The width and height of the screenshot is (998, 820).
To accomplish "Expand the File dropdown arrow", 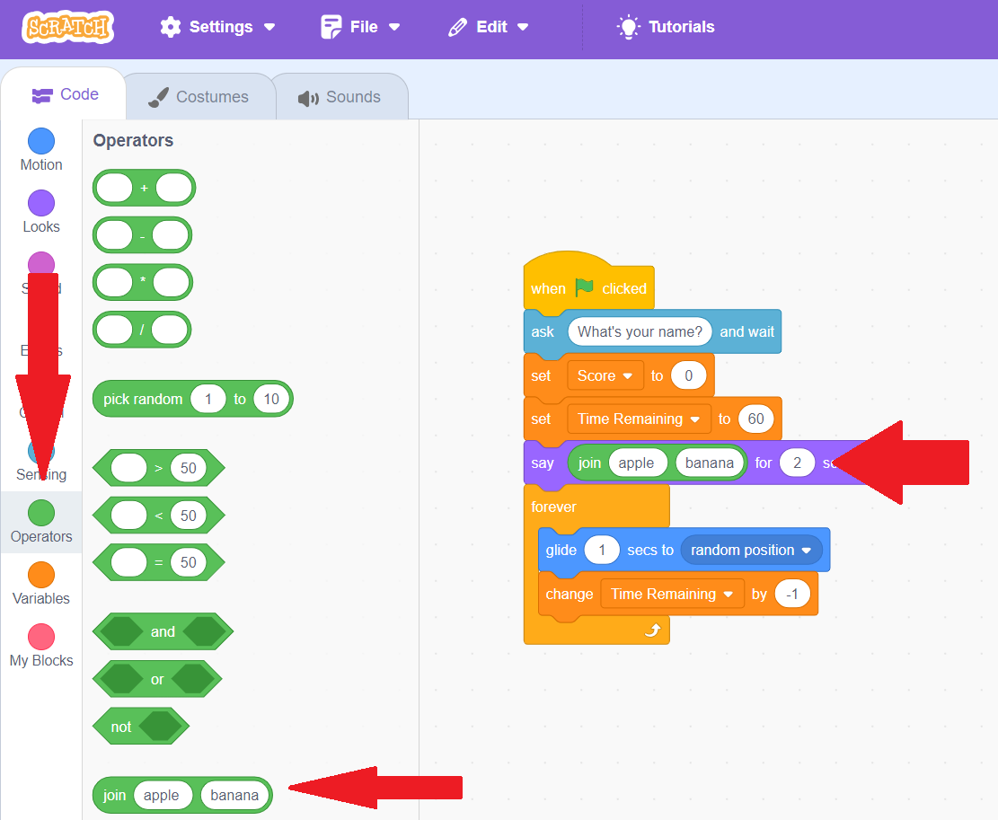I will pos(394,27).
